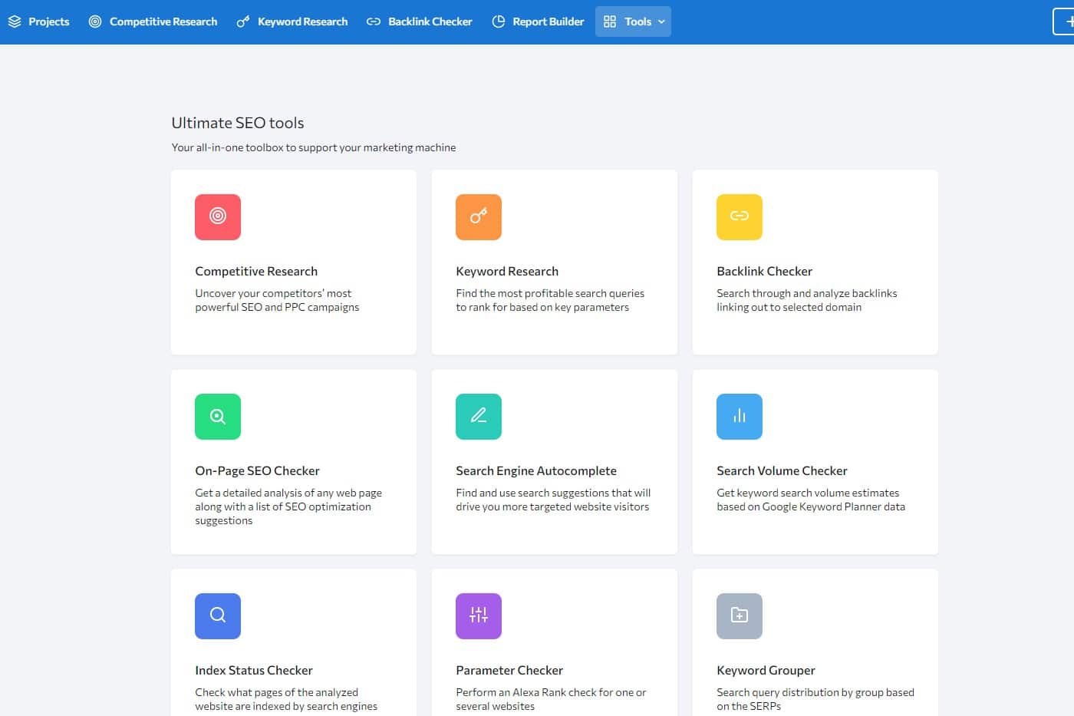Open the Keyword Research card title

tap(507, 271)
